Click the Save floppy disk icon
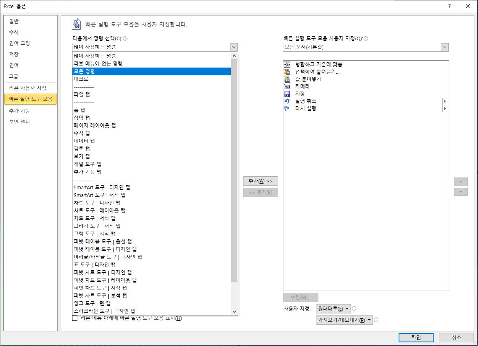Screen dimensions: 478x346 287,94
